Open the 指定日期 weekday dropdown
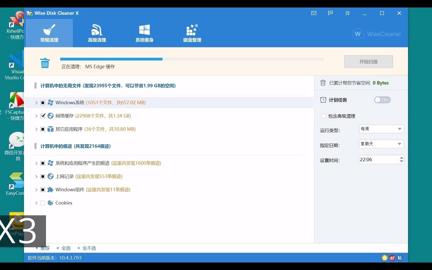Viewport: 432px width, 270px height. point(381,144)
